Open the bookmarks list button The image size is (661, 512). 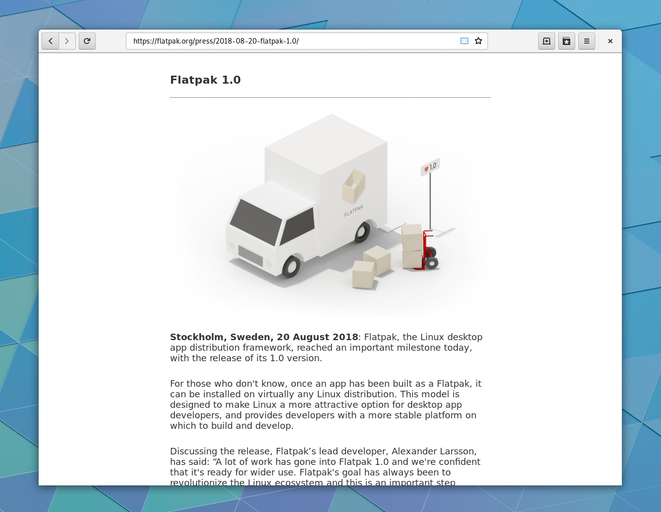tap(567, 41)
